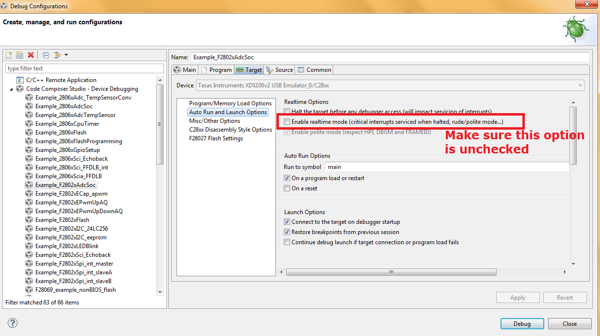Click the Run to symbol field
This screenshot has width=600, height=336.
(446, 167)
